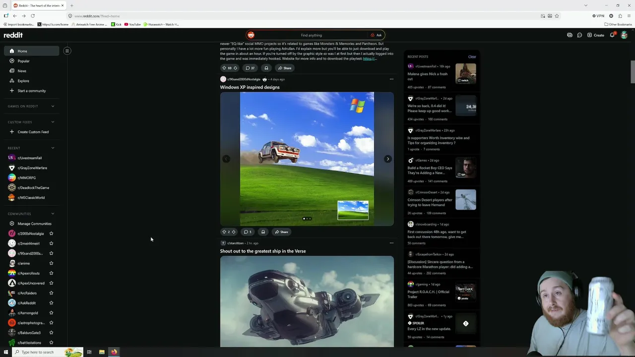The width and height of the screenshot is (635, 357).
Task: Open options menu for starcitizen post
Action: tap(391, 243)
